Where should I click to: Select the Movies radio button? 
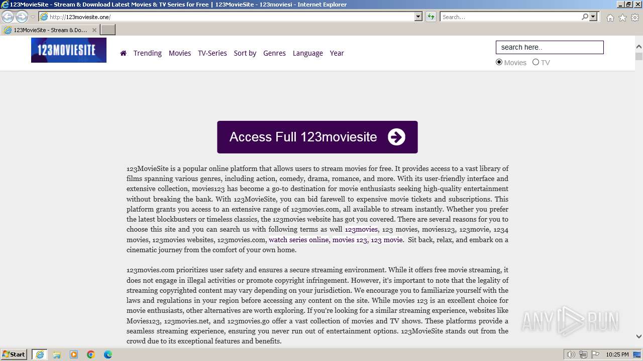(499, 62)
